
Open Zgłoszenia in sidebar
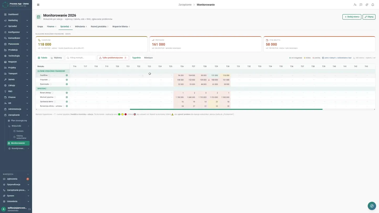tap(16, 179)
